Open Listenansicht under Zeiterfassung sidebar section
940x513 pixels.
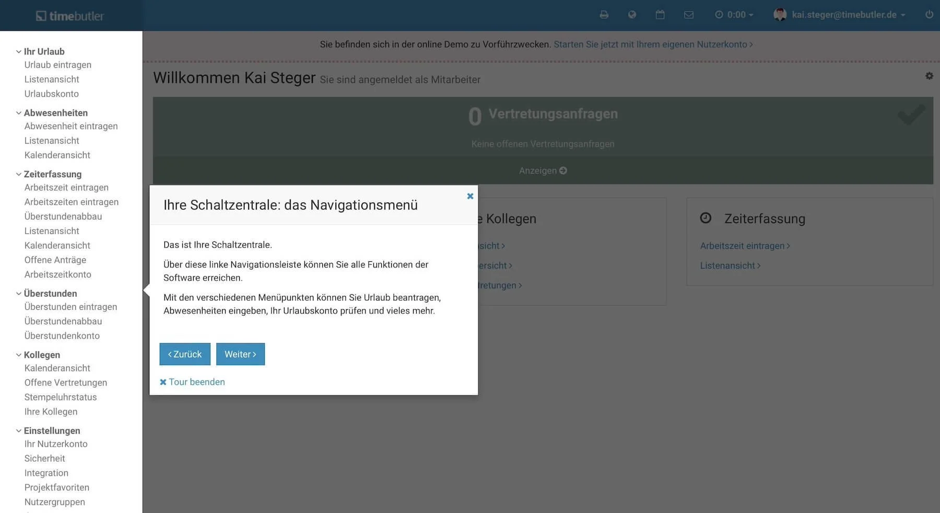[52, 231]
